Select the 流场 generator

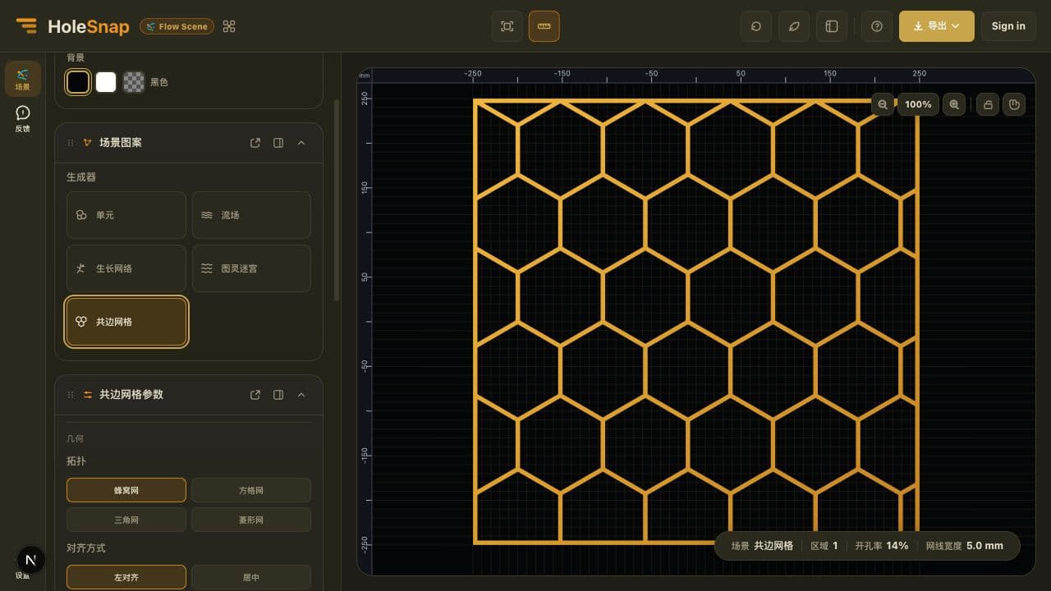(251, 215)
